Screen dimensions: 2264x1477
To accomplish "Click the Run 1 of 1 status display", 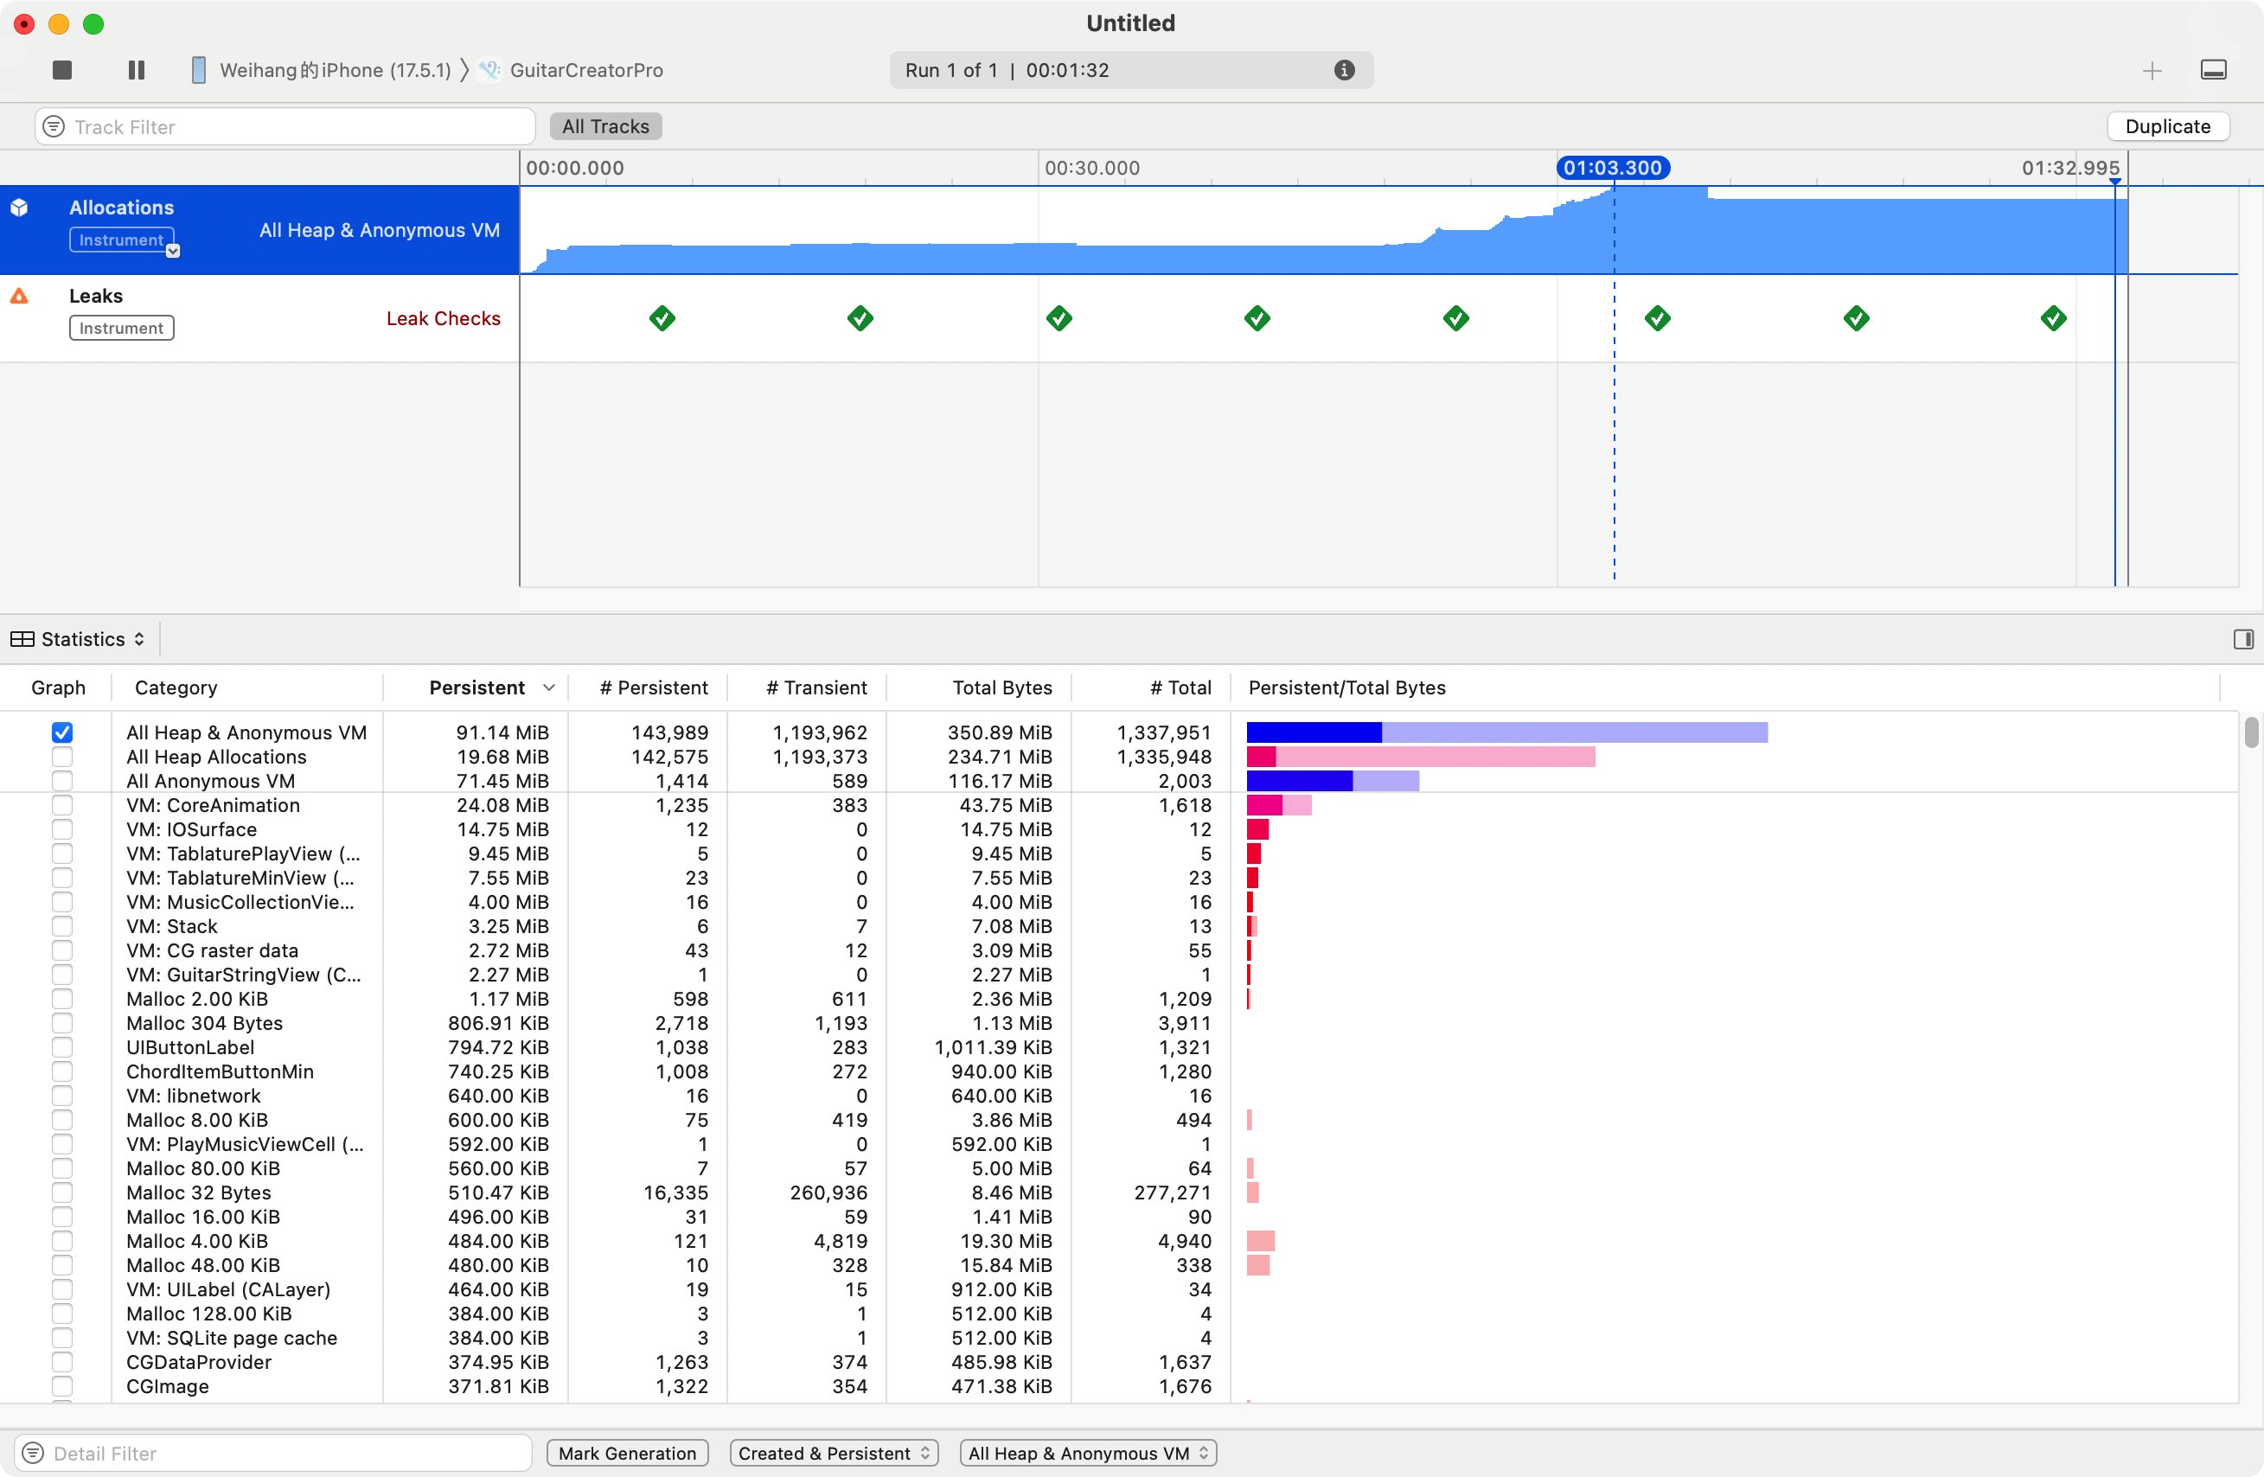I will (x=1130, y=69).
